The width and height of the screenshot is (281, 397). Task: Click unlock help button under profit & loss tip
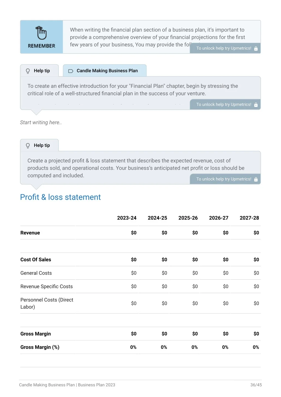(x=225, y=179)
